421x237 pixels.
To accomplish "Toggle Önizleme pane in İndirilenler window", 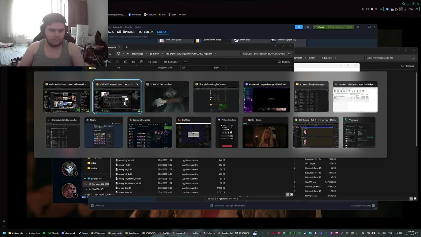I will tap(408, 66).
